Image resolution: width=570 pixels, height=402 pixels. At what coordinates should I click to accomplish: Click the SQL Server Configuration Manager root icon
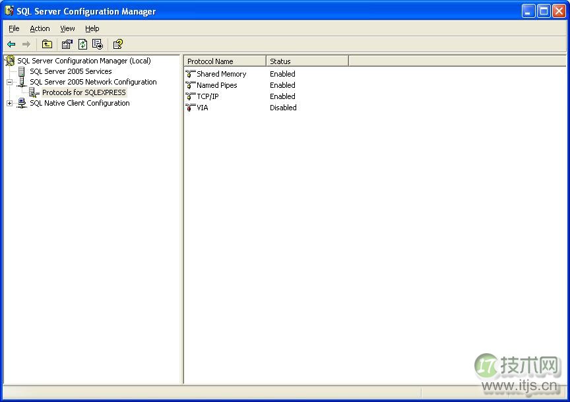point(10,61)
